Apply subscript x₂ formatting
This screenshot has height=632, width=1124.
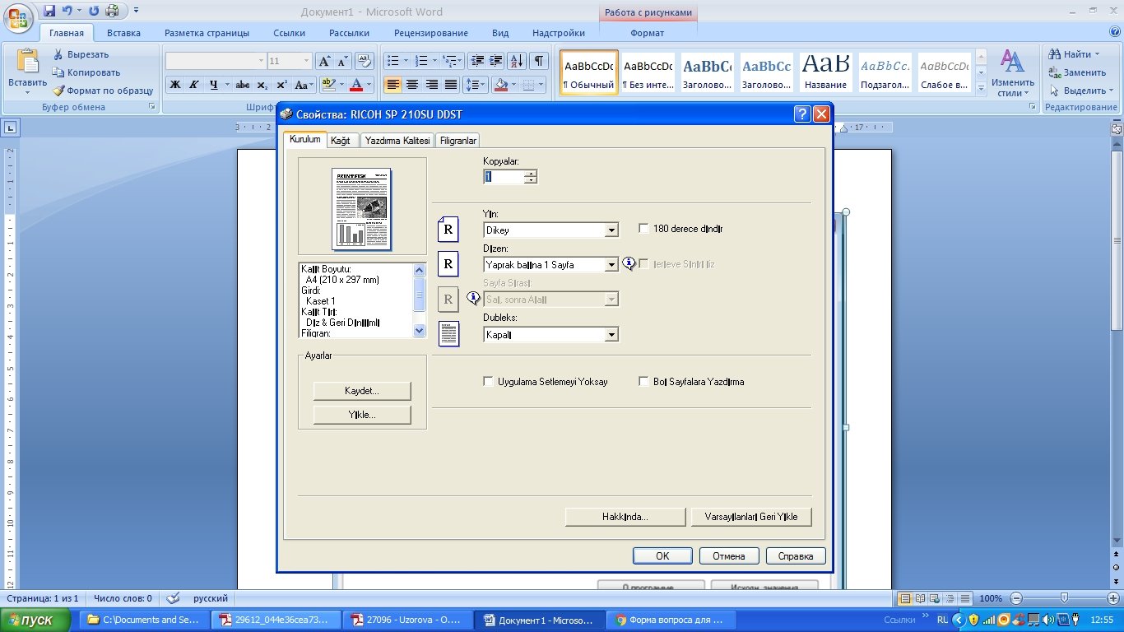(262, 85)
